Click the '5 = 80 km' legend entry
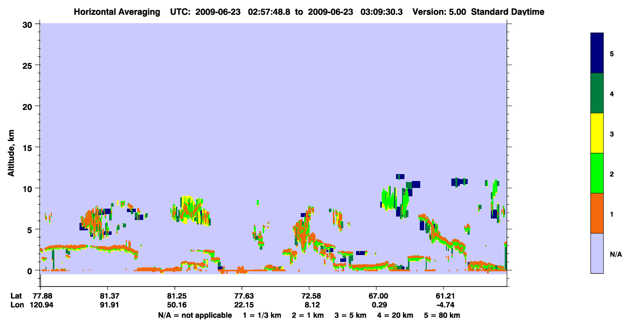The image size is (642, 329). point(442,315)
